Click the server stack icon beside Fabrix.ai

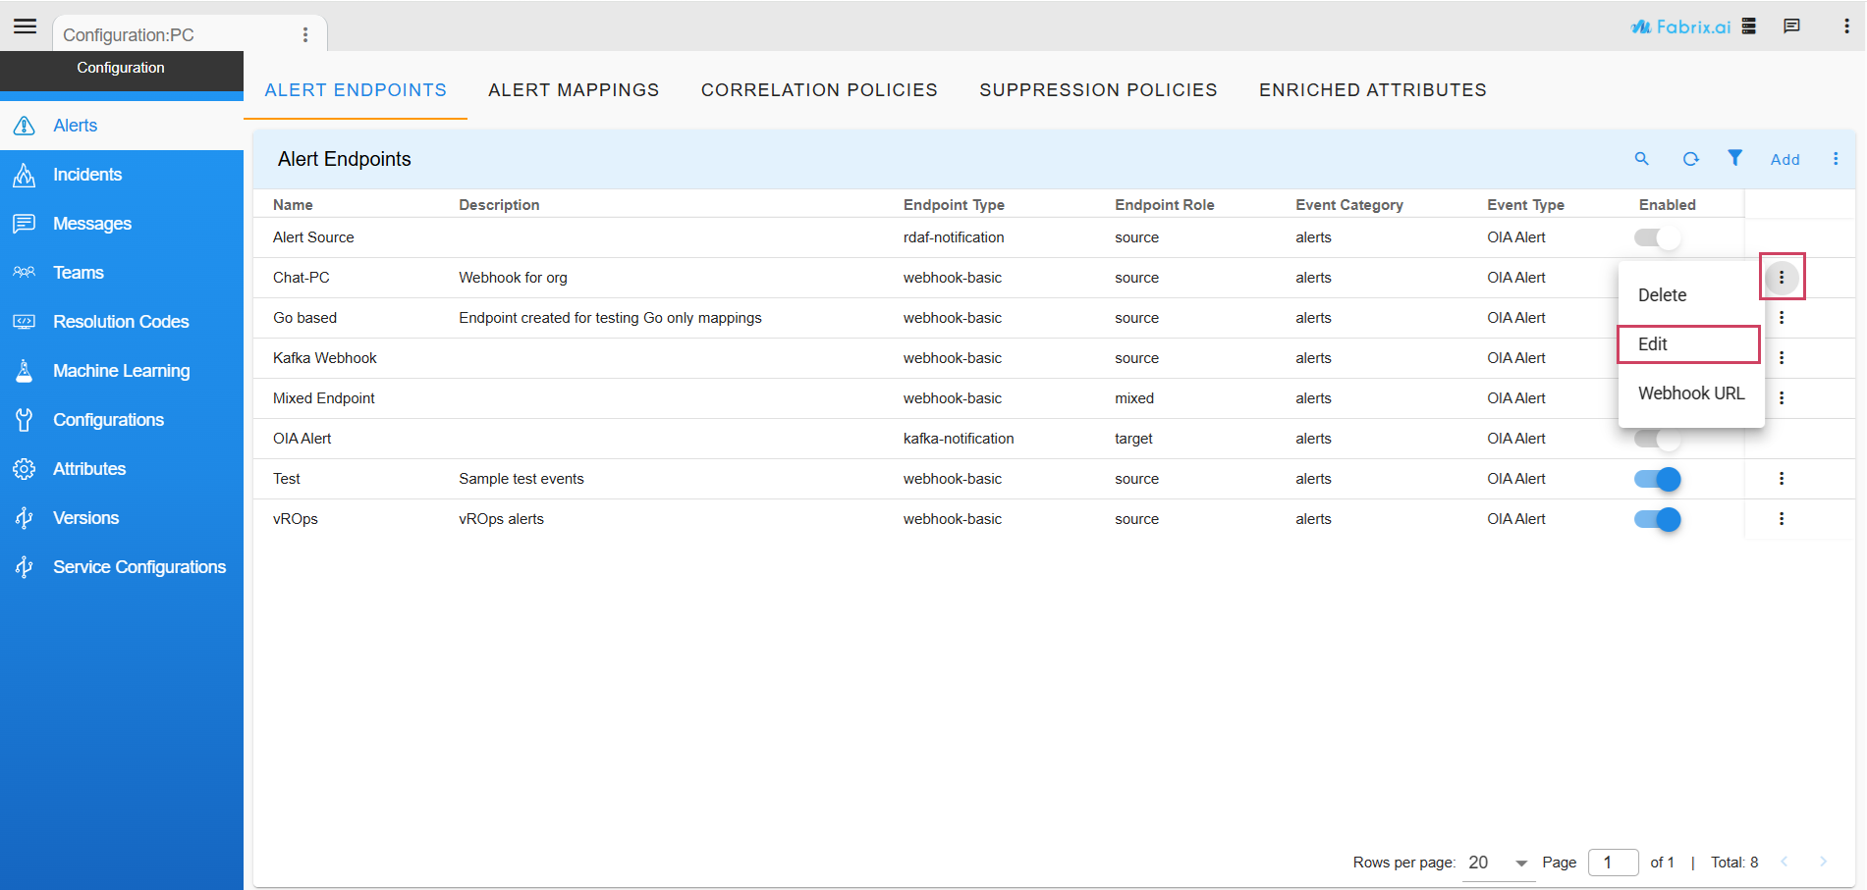(1749, 26)
